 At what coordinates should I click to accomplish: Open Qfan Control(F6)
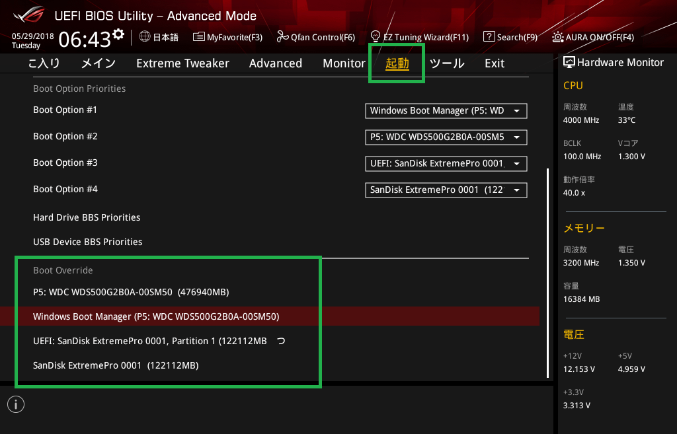315,37
